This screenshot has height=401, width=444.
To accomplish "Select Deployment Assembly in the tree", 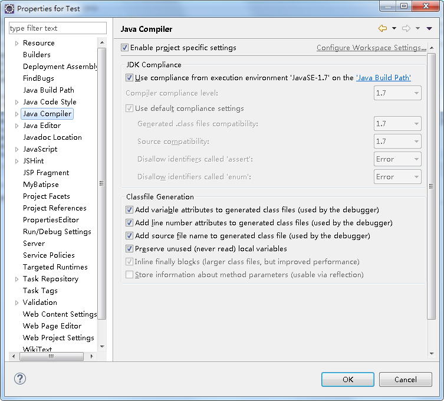I will tap(60, 66).
